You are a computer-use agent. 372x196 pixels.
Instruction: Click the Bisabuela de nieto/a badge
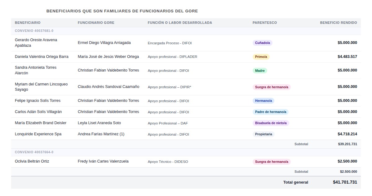pos(271,123)
